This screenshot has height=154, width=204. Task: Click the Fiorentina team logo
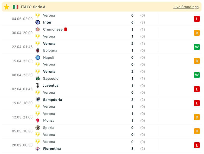pyautogui.click(x=38, y=149)
